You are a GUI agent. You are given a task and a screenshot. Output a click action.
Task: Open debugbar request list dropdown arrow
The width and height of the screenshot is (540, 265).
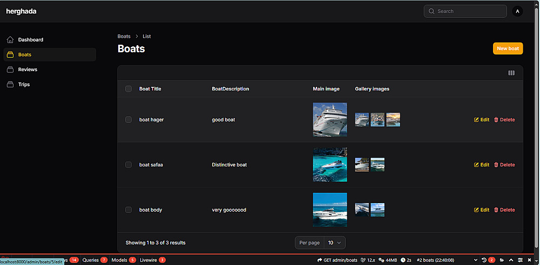tap(476, 260)
